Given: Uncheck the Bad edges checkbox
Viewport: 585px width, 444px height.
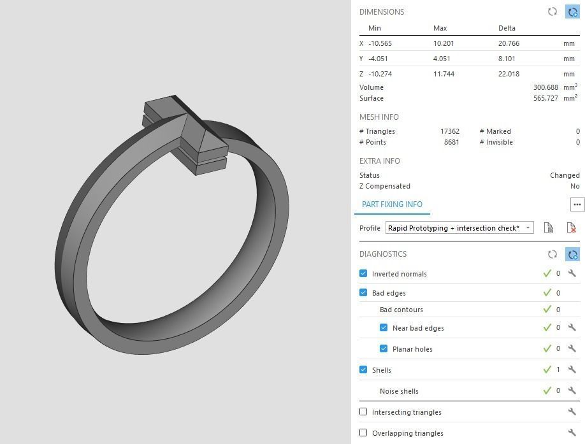Looking at the screenshot, I should tap(363, 292).
